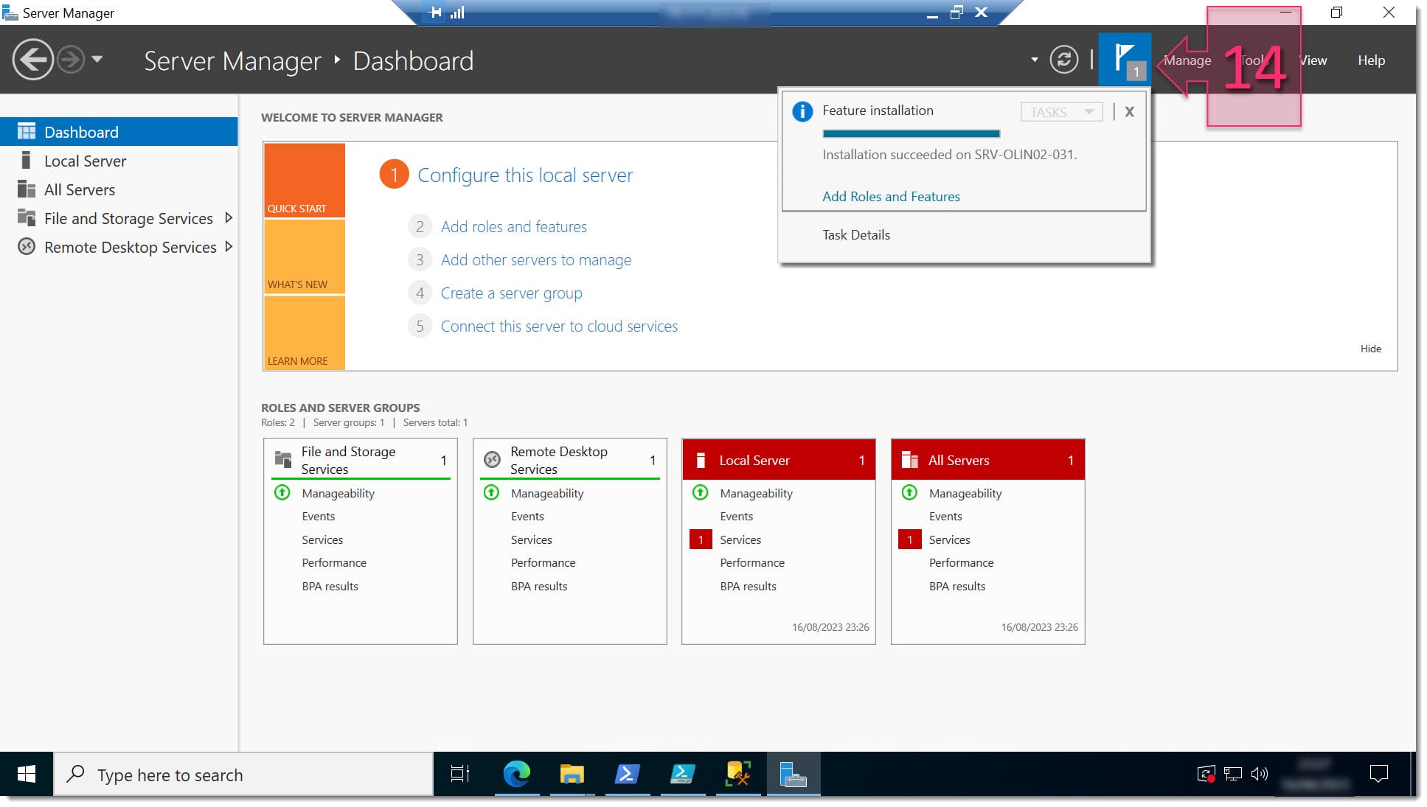
Task: Click red Services alert badge in Local Server tile
Action: 701,539
